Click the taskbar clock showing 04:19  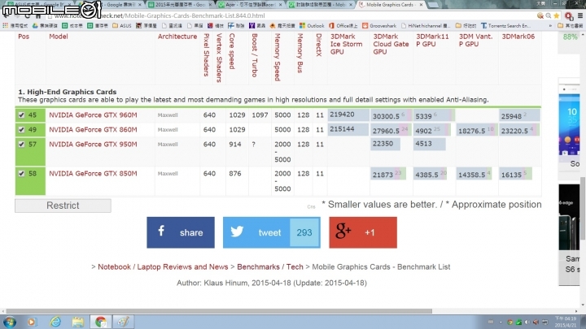(565, 322)
